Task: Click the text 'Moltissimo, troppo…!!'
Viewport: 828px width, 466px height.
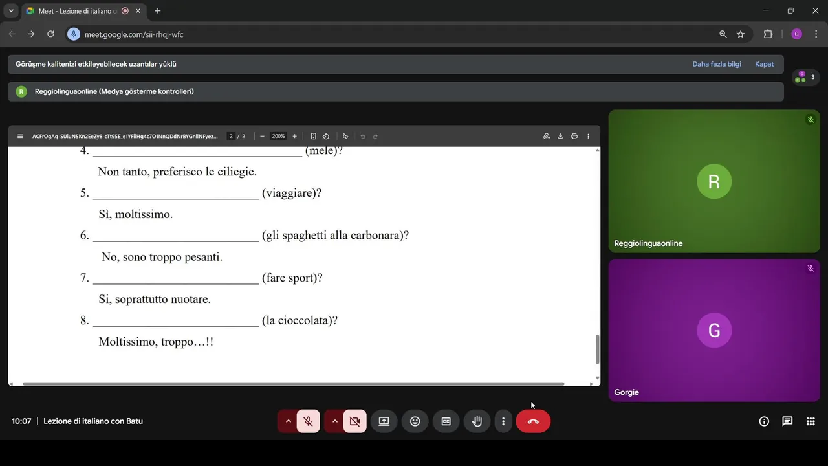Action: (x=156, y=342)
